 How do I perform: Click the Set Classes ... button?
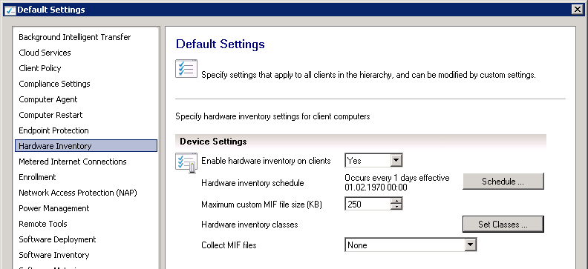(503, 225)
